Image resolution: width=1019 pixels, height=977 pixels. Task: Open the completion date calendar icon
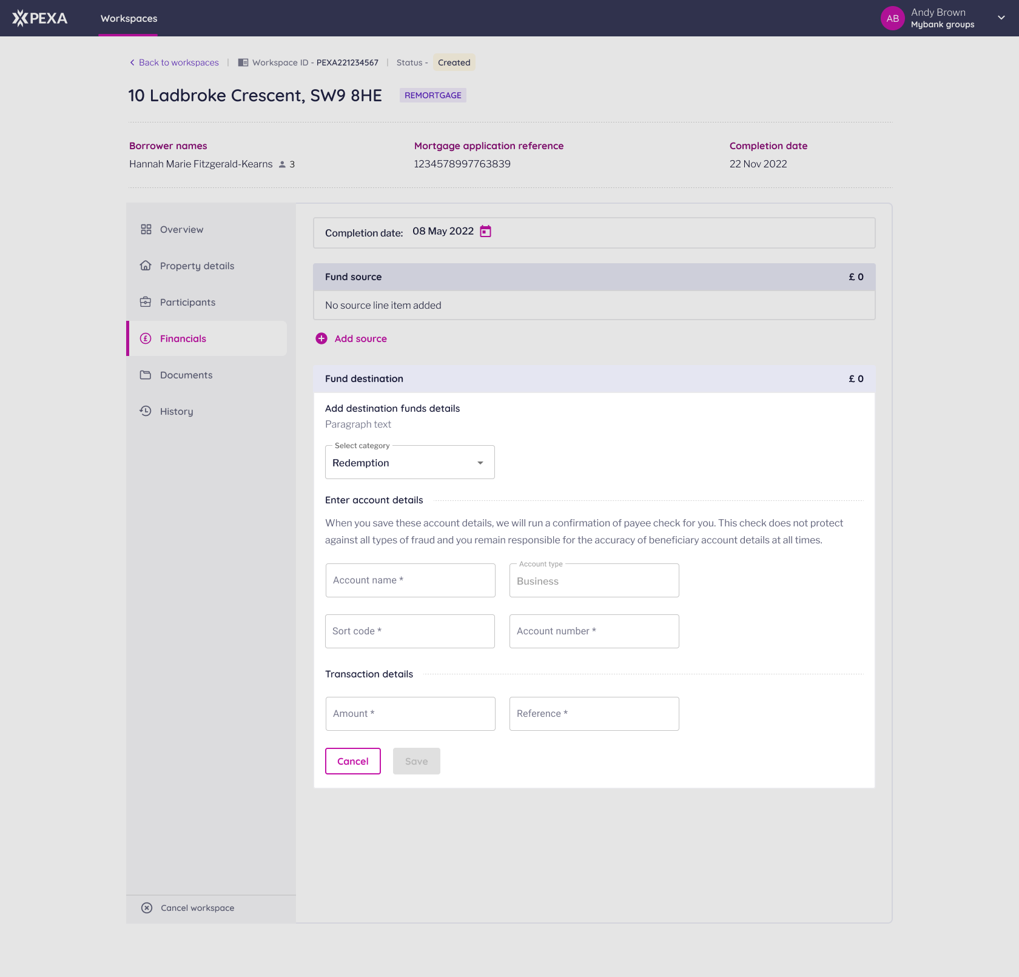[485, 231]
